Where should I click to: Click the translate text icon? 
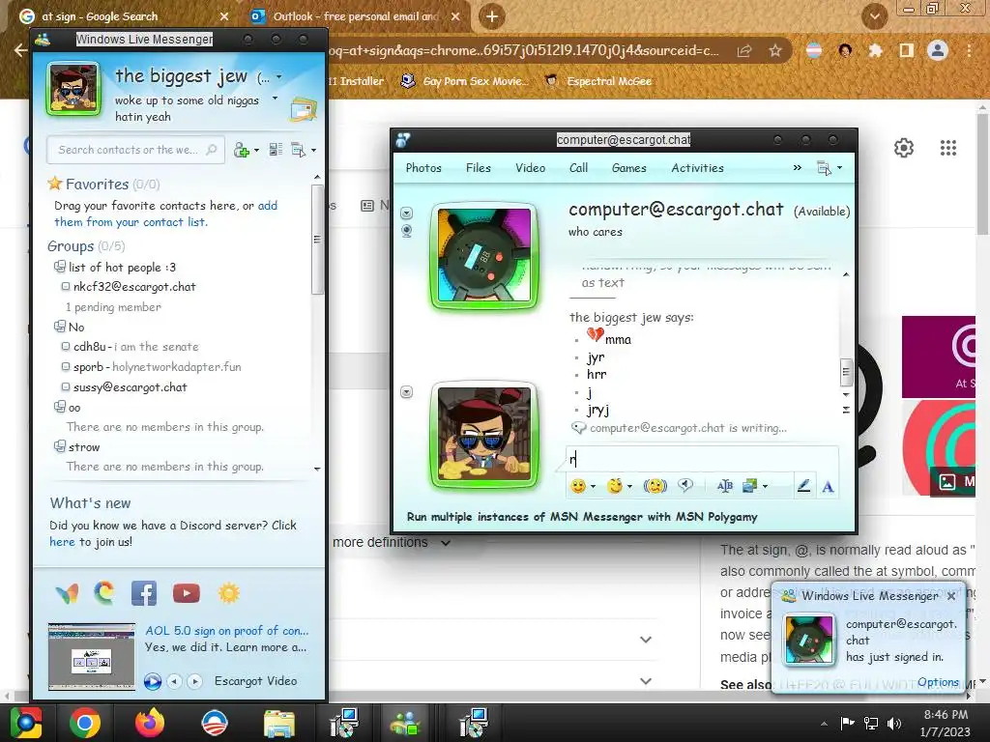725,486
